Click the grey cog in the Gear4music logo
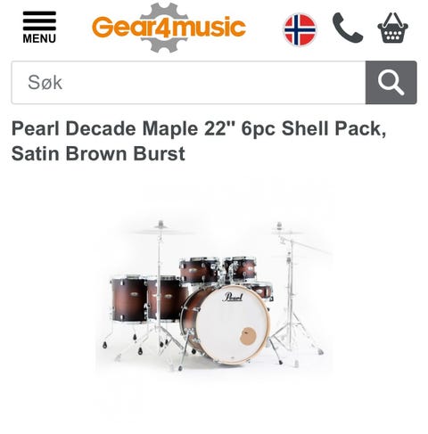 click(164, 28)
